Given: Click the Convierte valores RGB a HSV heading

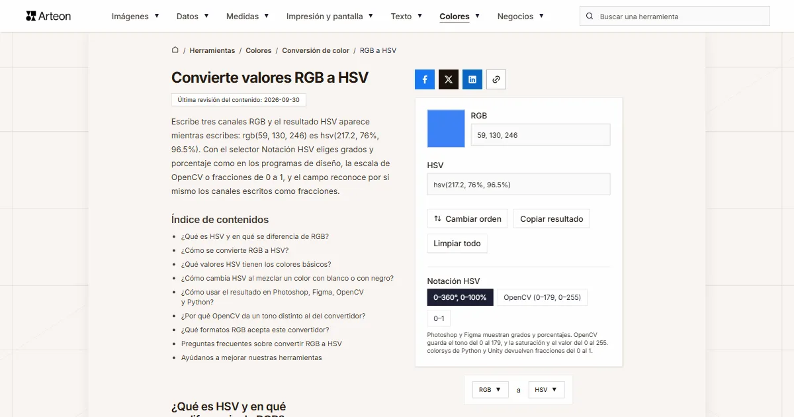Looking at the screenshot, I should coord(270,77).
